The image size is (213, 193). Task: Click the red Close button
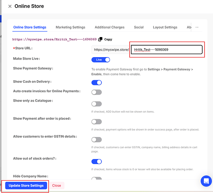(x=56, y=186)
